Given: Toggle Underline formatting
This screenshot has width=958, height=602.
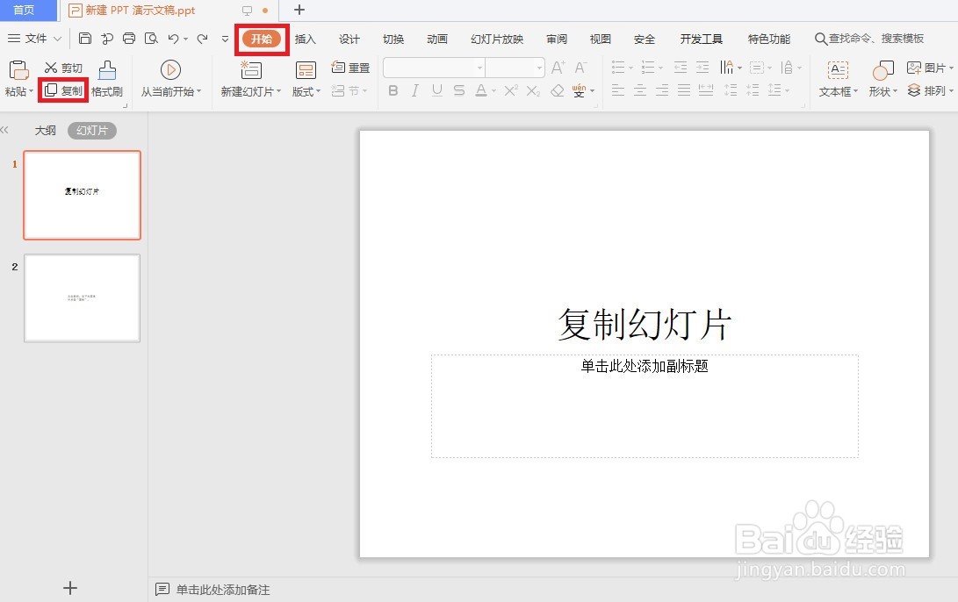Looking at the screenshot, I should click(x=436, y=90).
